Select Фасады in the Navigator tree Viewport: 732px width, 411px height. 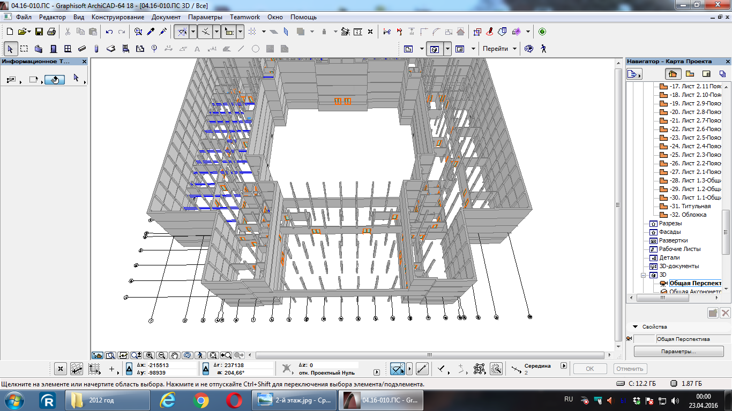(670, 232)
